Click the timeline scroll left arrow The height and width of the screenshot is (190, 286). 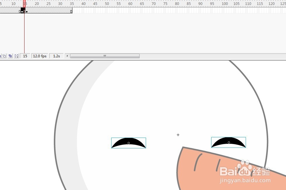coord(67,56)
